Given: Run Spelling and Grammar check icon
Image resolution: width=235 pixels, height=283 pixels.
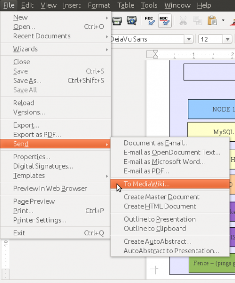Looking at the screenshot, I should (x=150, y=21).
